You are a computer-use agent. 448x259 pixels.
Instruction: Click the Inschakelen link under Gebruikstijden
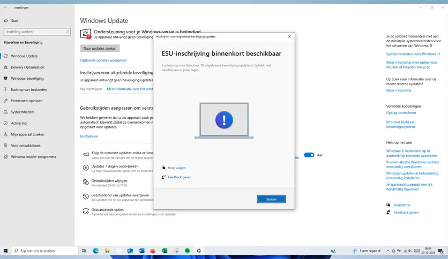[89, 136]
